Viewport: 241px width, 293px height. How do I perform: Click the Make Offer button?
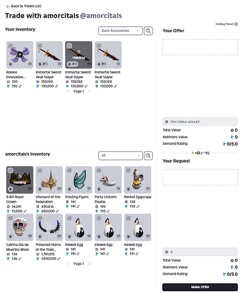point(200,287)
